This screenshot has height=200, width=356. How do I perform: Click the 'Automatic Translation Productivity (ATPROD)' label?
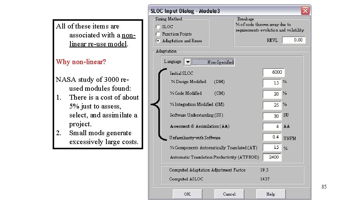point(214,157)
